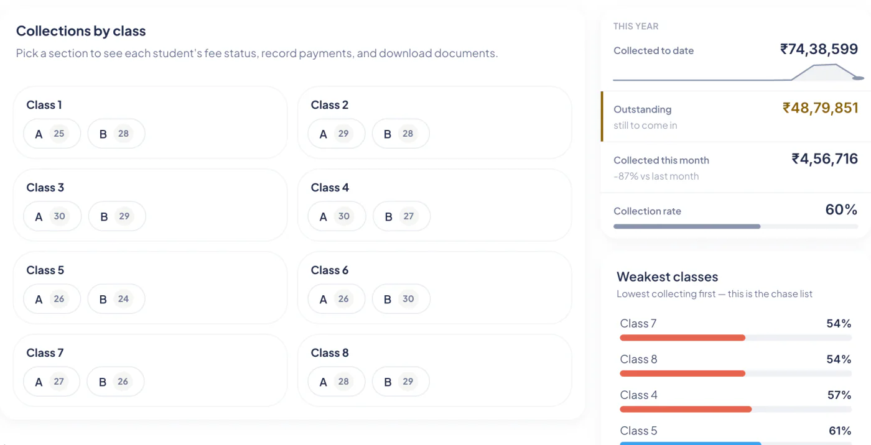This screenshot has height=445, width=871.
Task: Click the Class 7 weakest-classes progress bar
Action: [x=735, y=337]
